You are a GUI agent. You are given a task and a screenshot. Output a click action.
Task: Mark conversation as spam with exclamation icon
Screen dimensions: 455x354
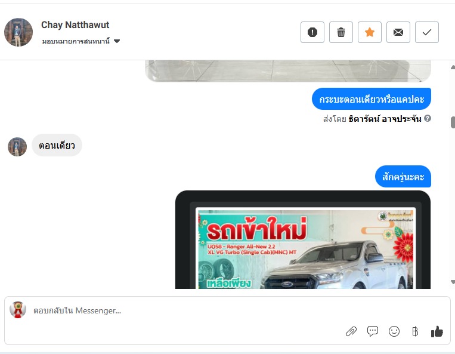pos(312,32)
